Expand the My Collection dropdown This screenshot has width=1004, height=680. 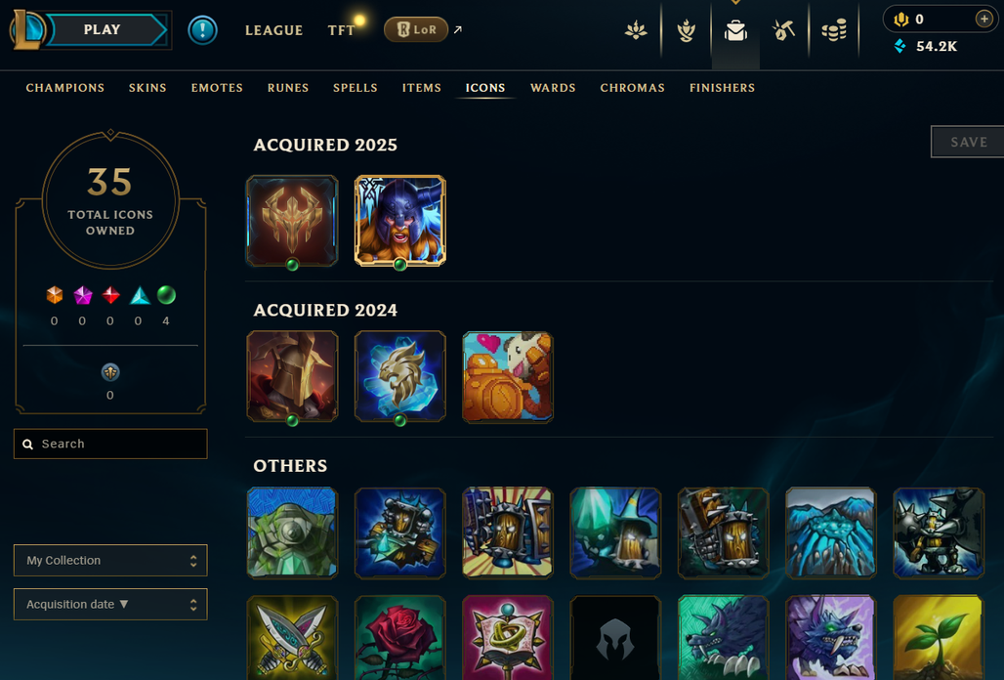coord(110,560)
